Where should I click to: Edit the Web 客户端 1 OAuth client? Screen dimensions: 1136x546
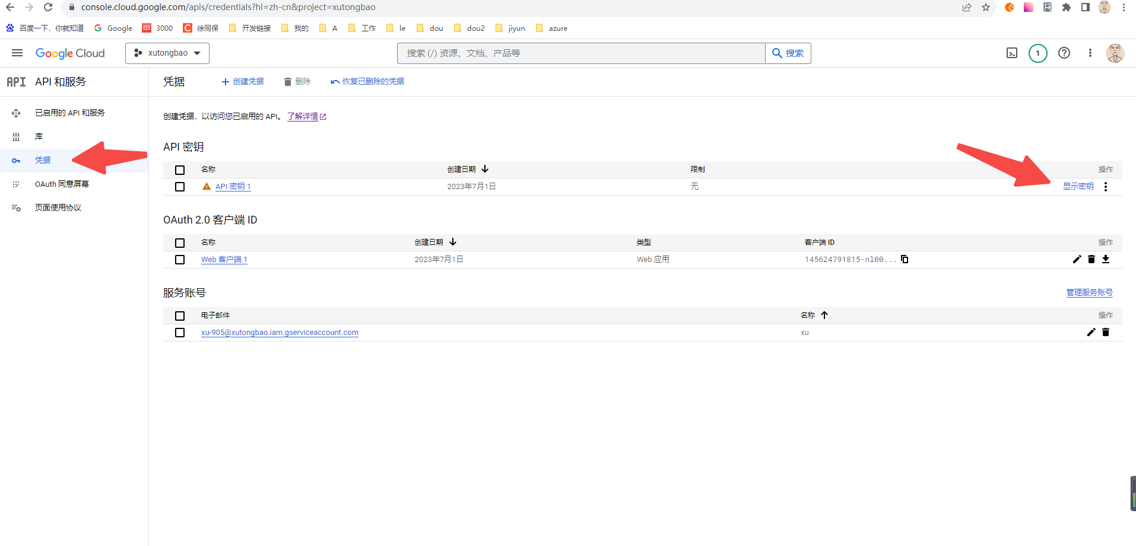pos(1077,259)
